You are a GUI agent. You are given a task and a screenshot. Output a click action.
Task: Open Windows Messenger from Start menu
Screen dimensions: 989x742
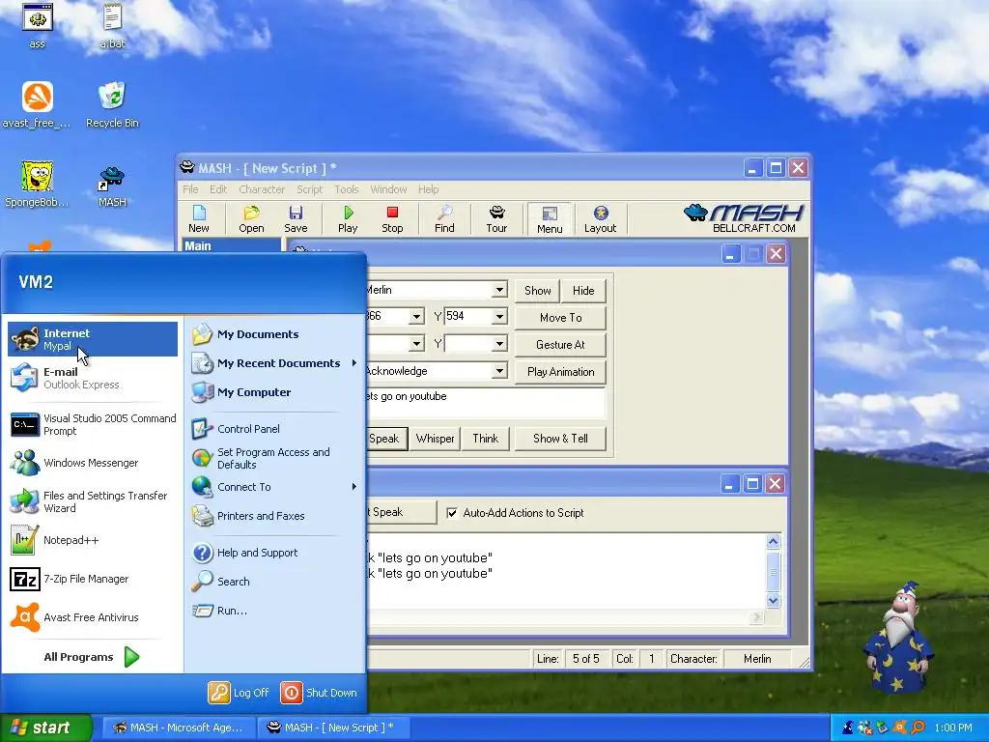point(93,463)
